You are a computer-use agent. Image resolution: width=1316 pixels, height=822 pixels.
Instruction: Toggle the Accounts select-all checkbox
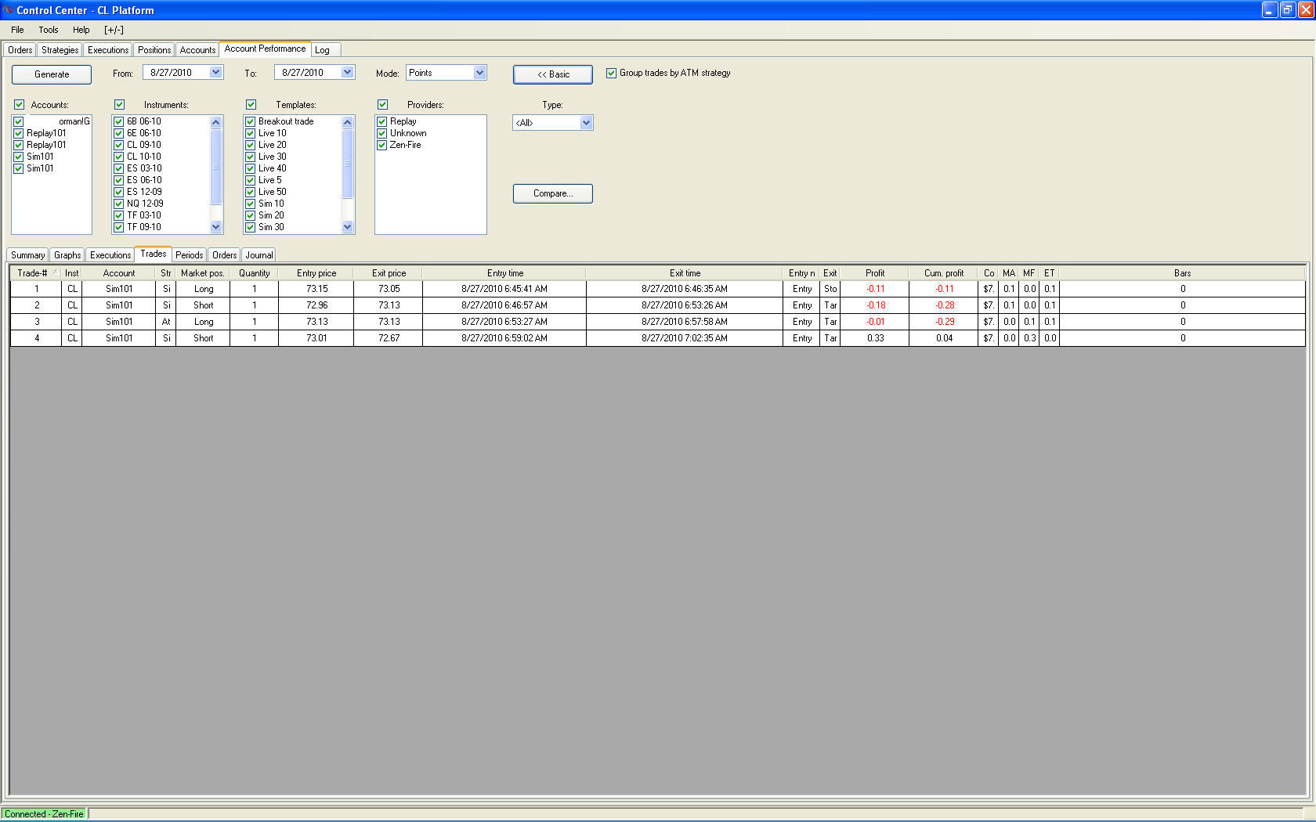20,104
